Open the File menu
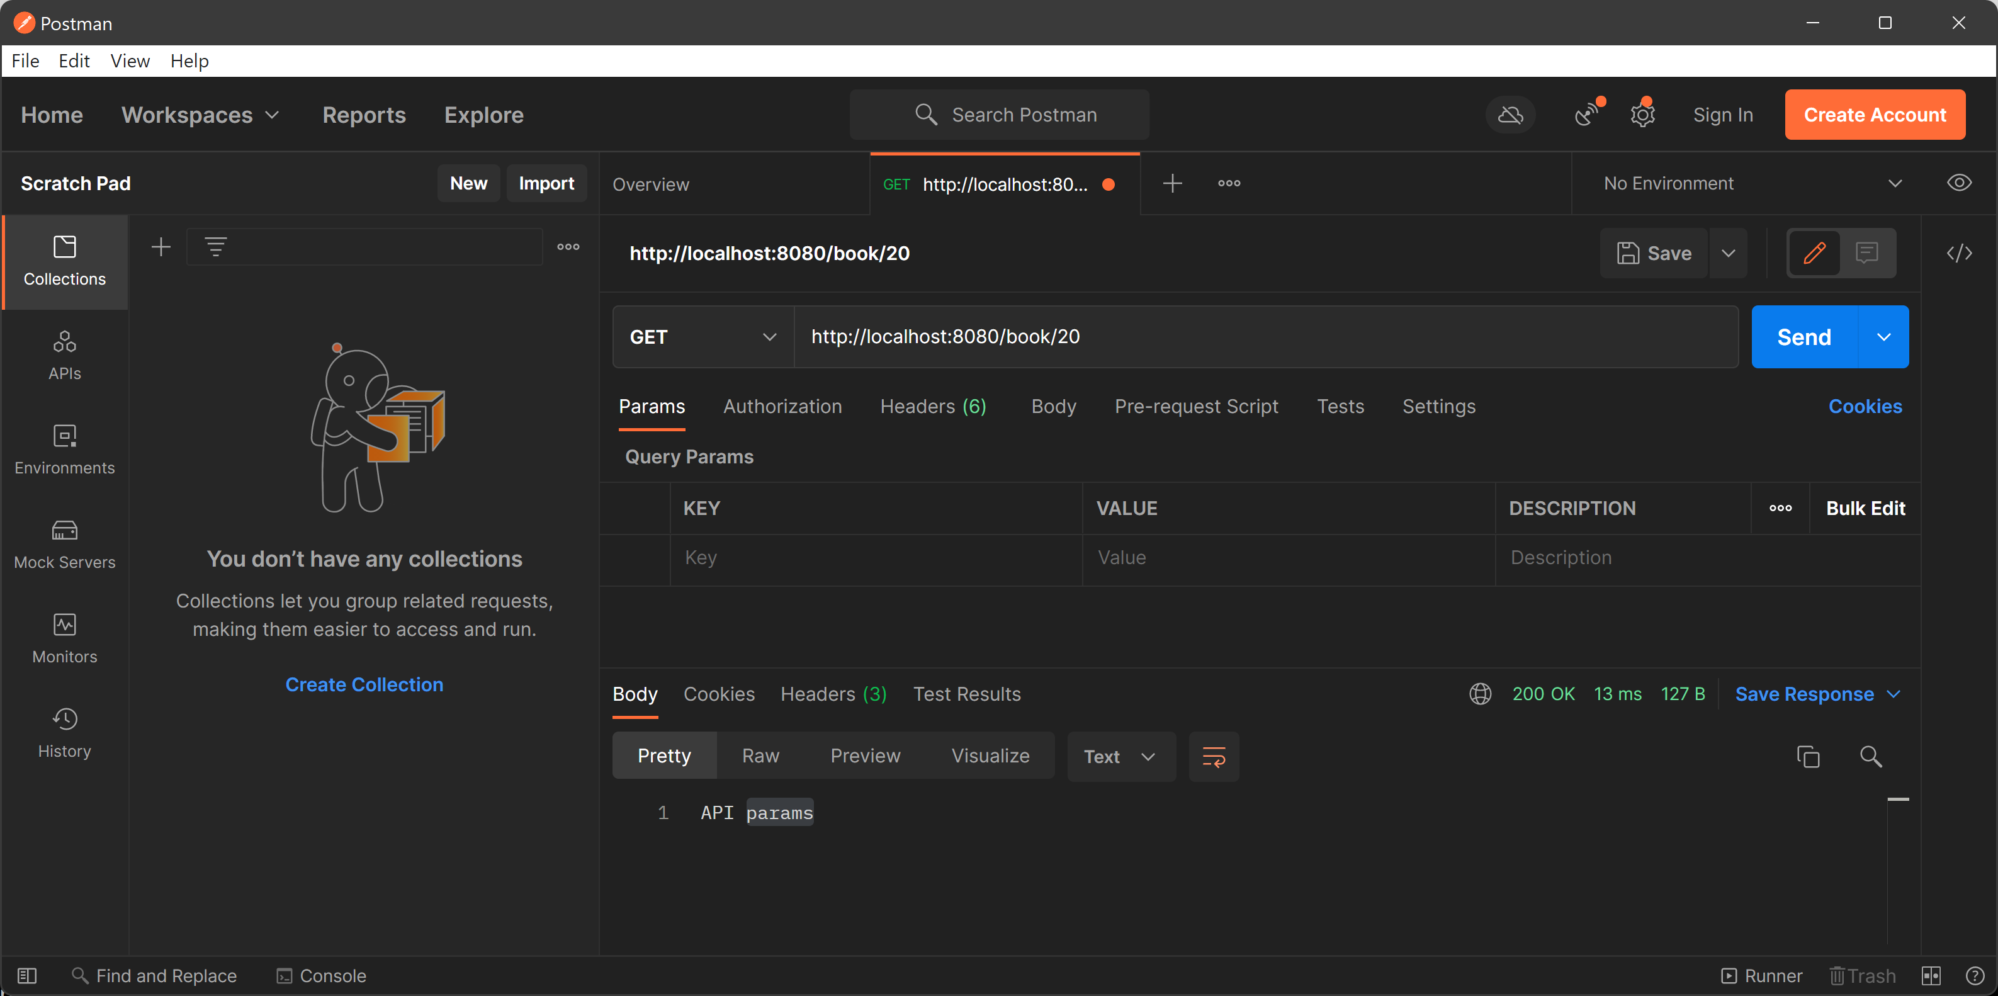The height and width of the screenshot is (996, 1998). click(x=26, y=60)
